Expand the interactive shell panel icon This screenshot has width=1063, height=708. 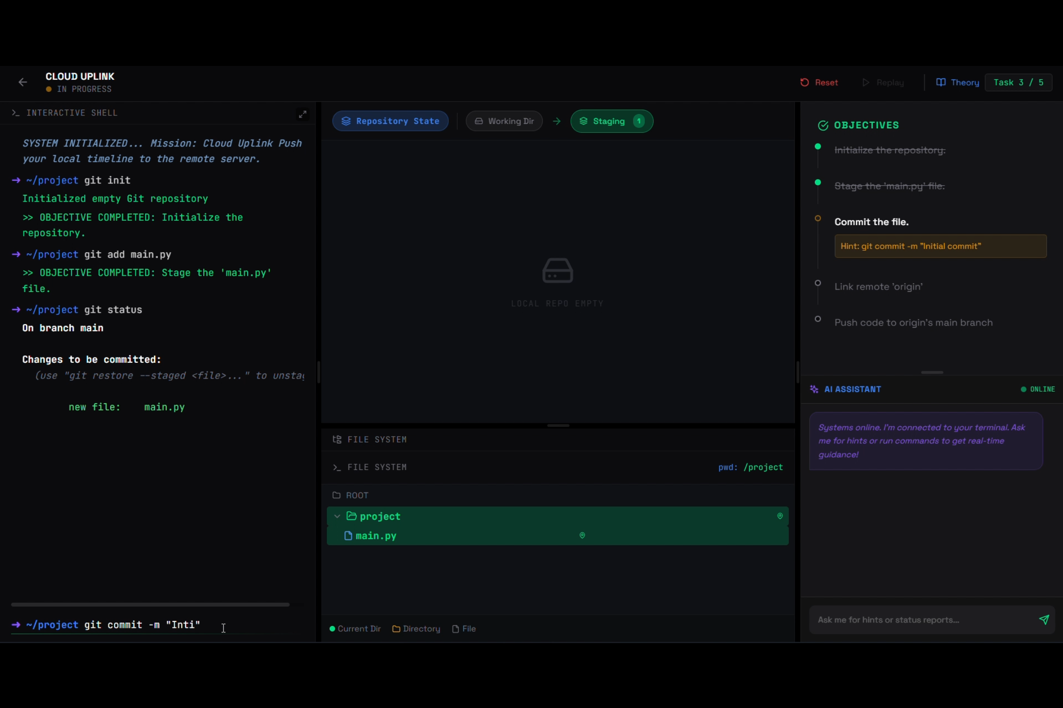[x=303, y=114]
